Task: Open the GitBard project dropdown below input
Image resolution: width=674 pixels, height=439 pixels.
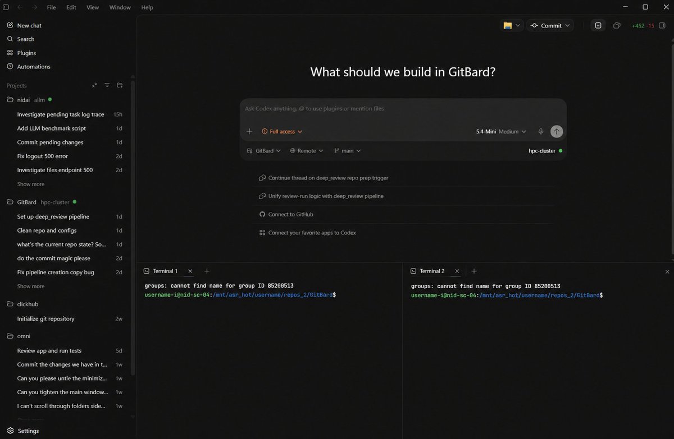Action: tap(264, 151)
